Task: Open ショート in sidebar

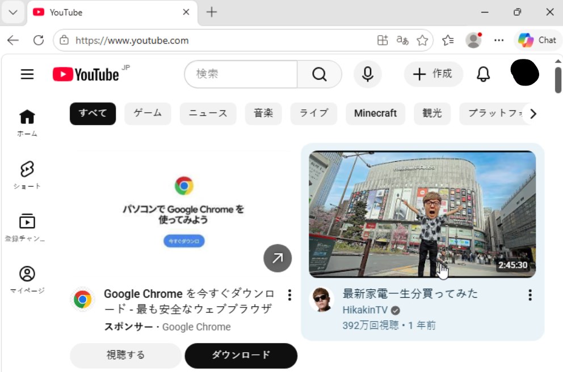Action: pyautogui.click(x=27, y=176)
